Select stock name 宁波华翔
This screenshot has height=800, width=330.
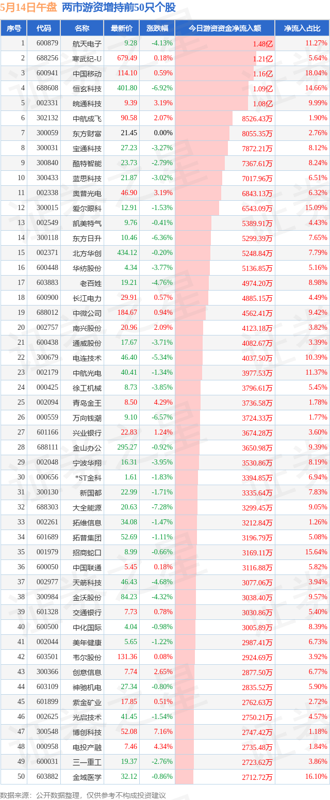click(87, 462)
